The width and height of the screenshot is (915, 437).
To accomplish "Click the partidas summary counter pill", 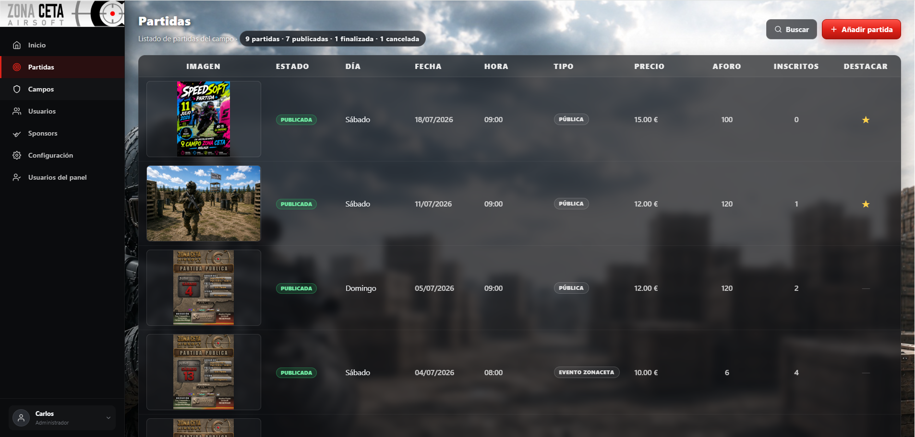I will click(x=332, y=39).
